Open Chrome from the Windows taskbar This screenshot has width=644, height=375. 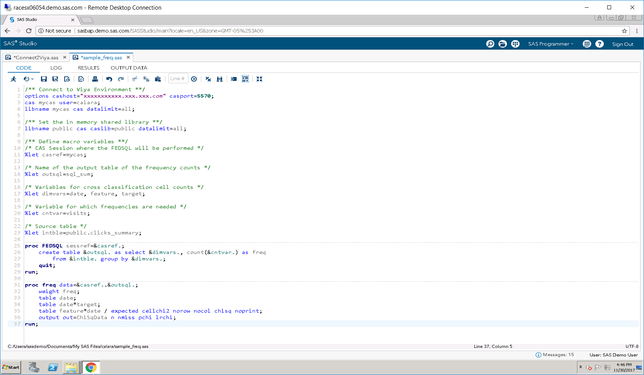click(91, 367)
